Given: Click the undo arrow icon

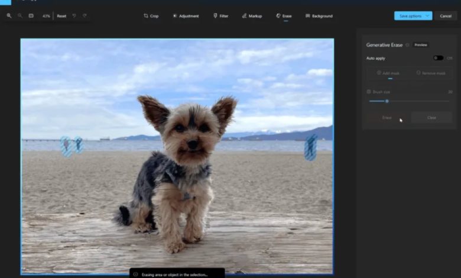Looking at the screenshot, I should click(74, 16).
